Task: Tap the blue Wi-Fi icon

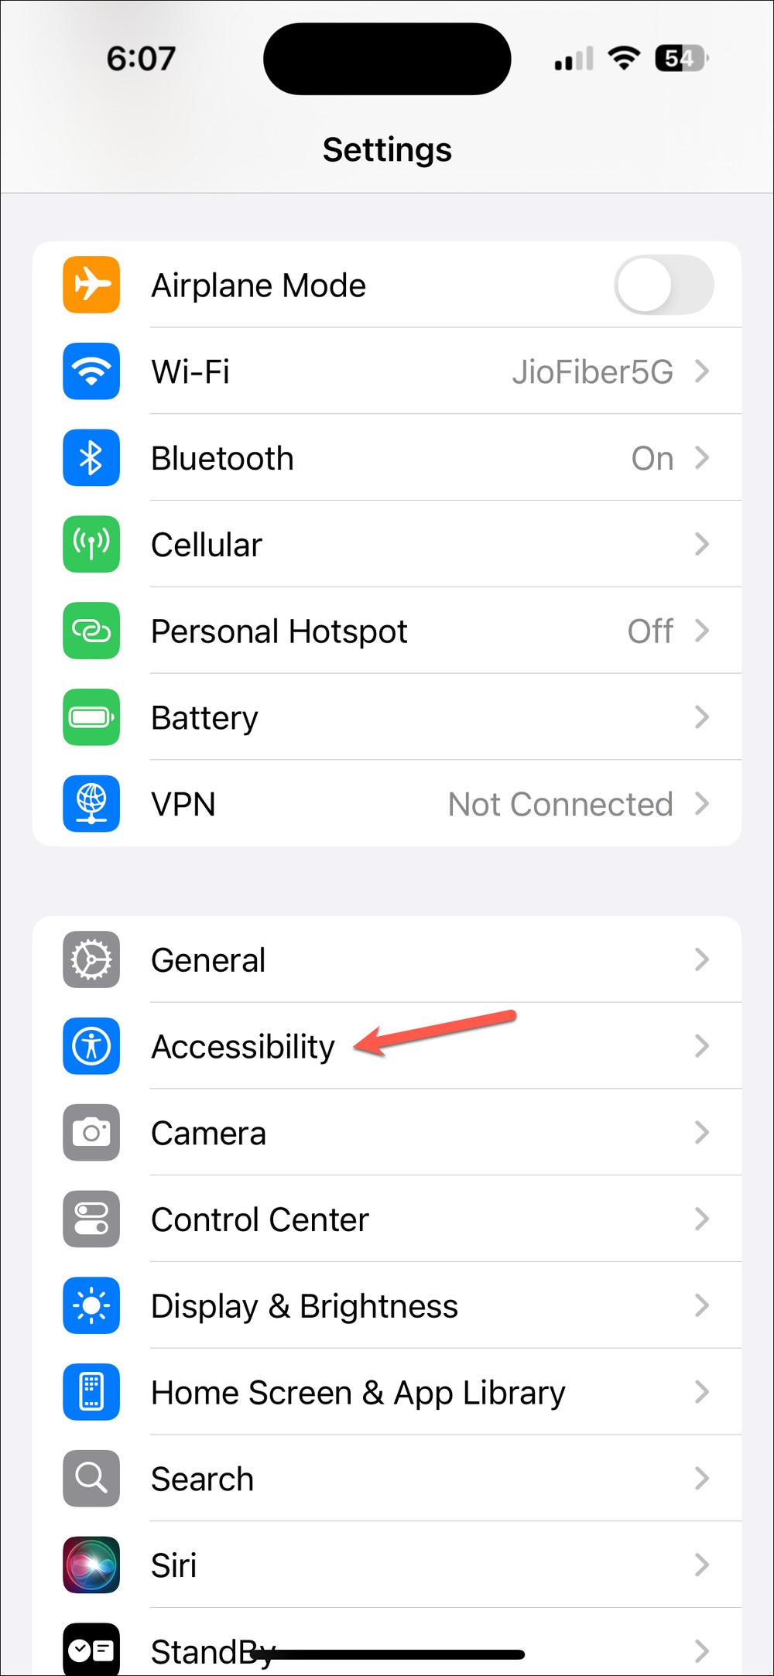Action: [91, 371]
